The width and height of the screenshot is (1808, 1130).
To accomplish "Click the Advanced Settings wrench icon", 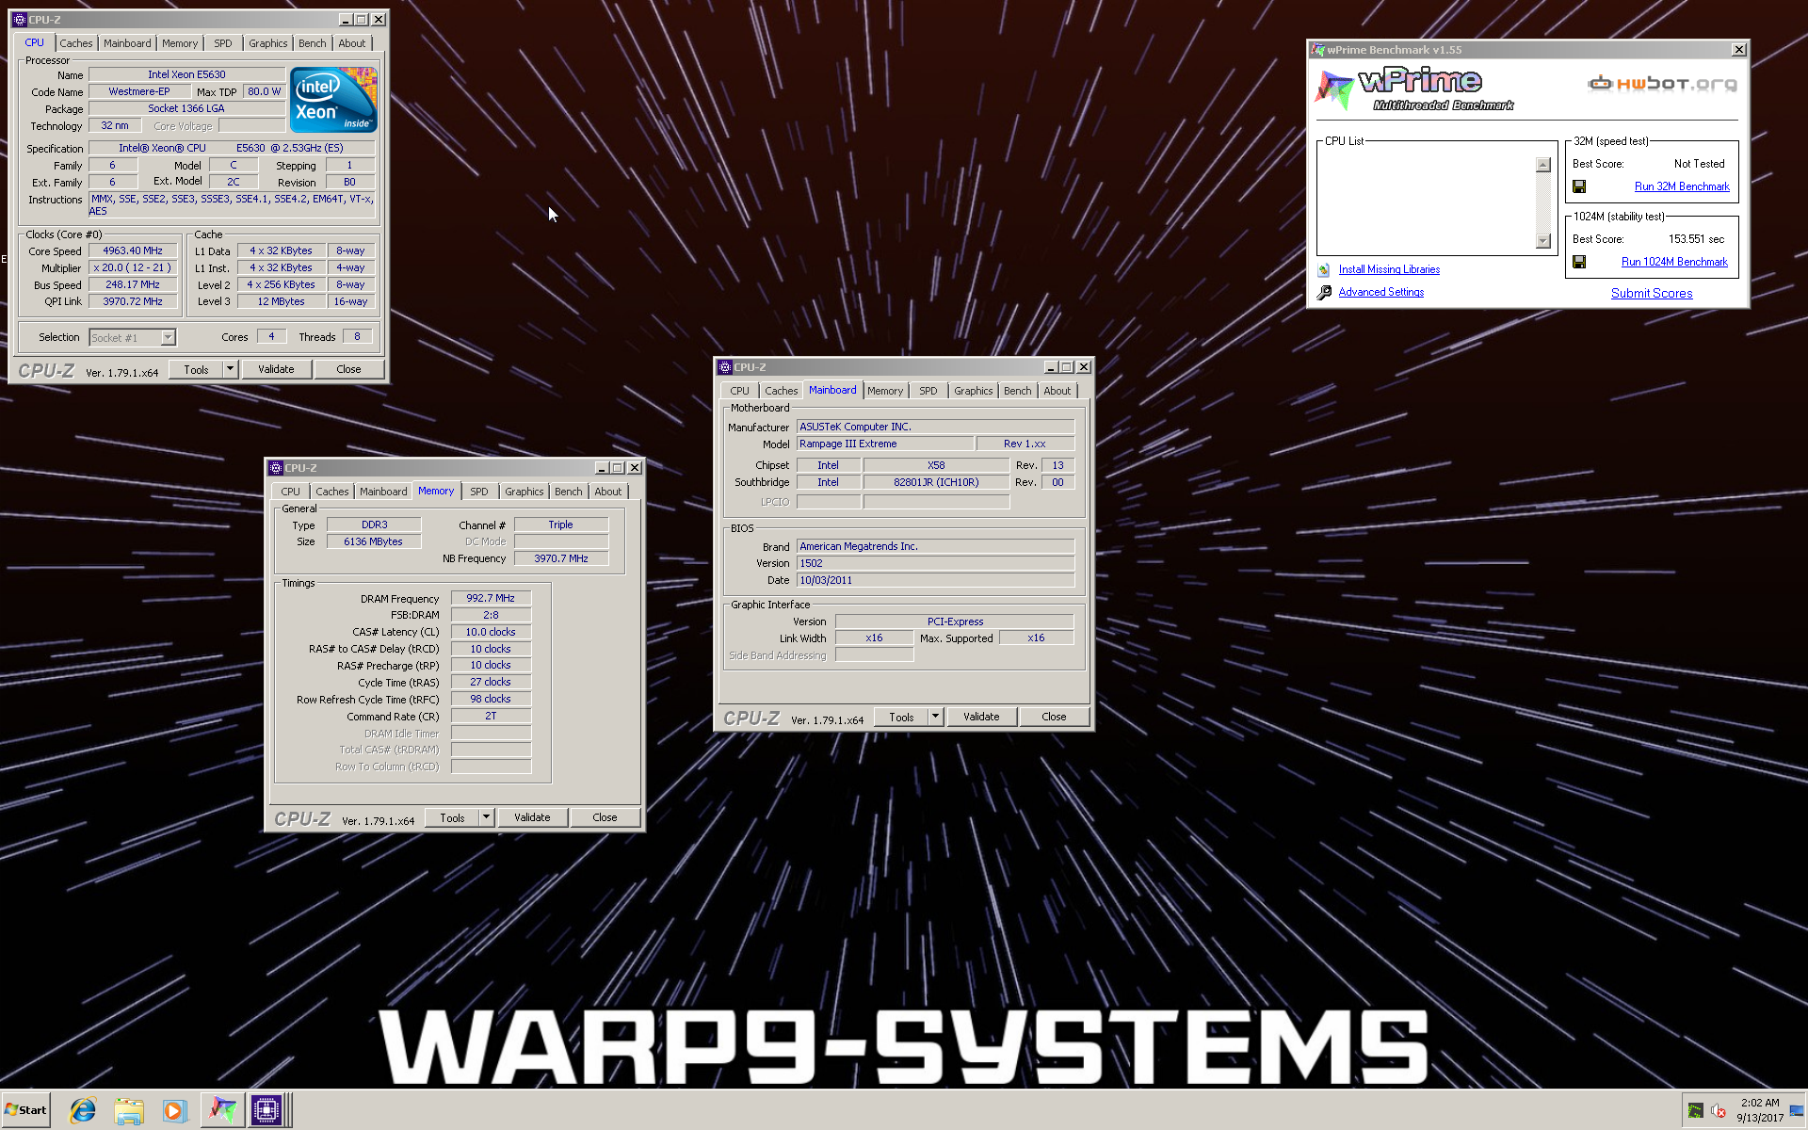I will coord(1324,292).
